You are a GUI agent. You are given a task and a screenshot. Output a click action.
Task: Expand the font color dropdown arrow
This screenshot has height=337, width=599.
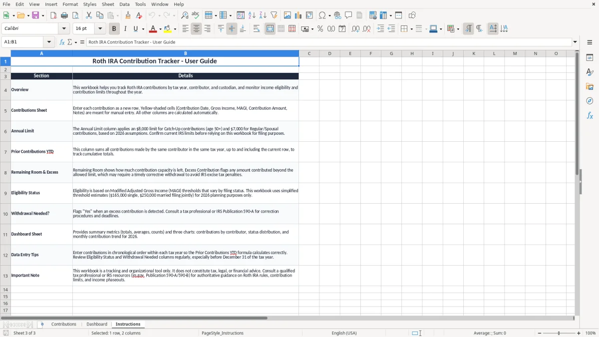pyautogui.click(x=160, y=29)
